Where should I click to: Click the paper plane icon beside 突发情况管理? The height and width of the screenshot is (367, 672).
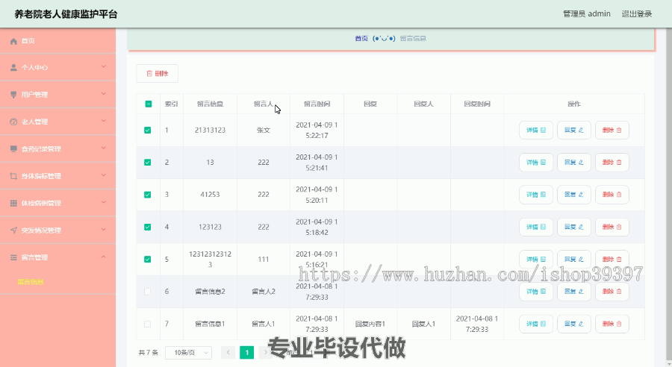coord(13,230)
